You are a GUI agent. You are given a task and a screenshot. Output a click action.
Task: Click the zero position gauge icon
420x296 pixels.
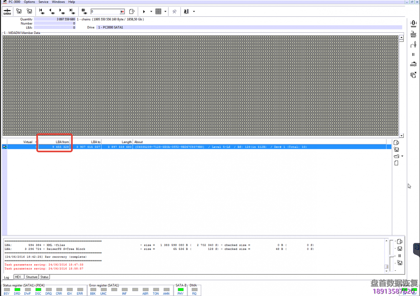pos(413,24)
